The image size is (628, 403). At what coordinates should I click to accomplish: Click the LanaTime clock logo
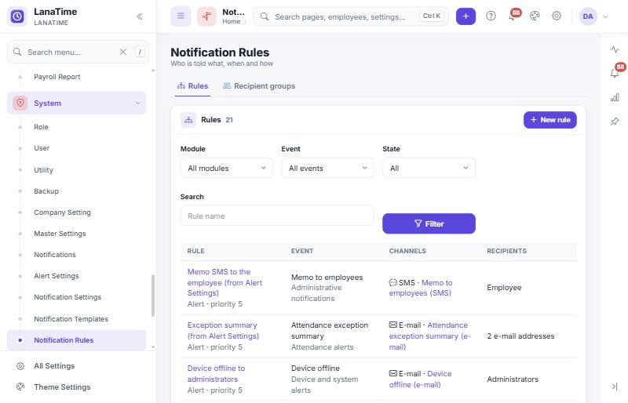(17, 16)
